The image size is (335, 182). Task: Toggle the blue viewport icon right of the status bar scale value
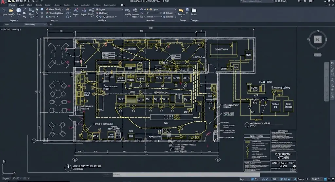(325, 179)
